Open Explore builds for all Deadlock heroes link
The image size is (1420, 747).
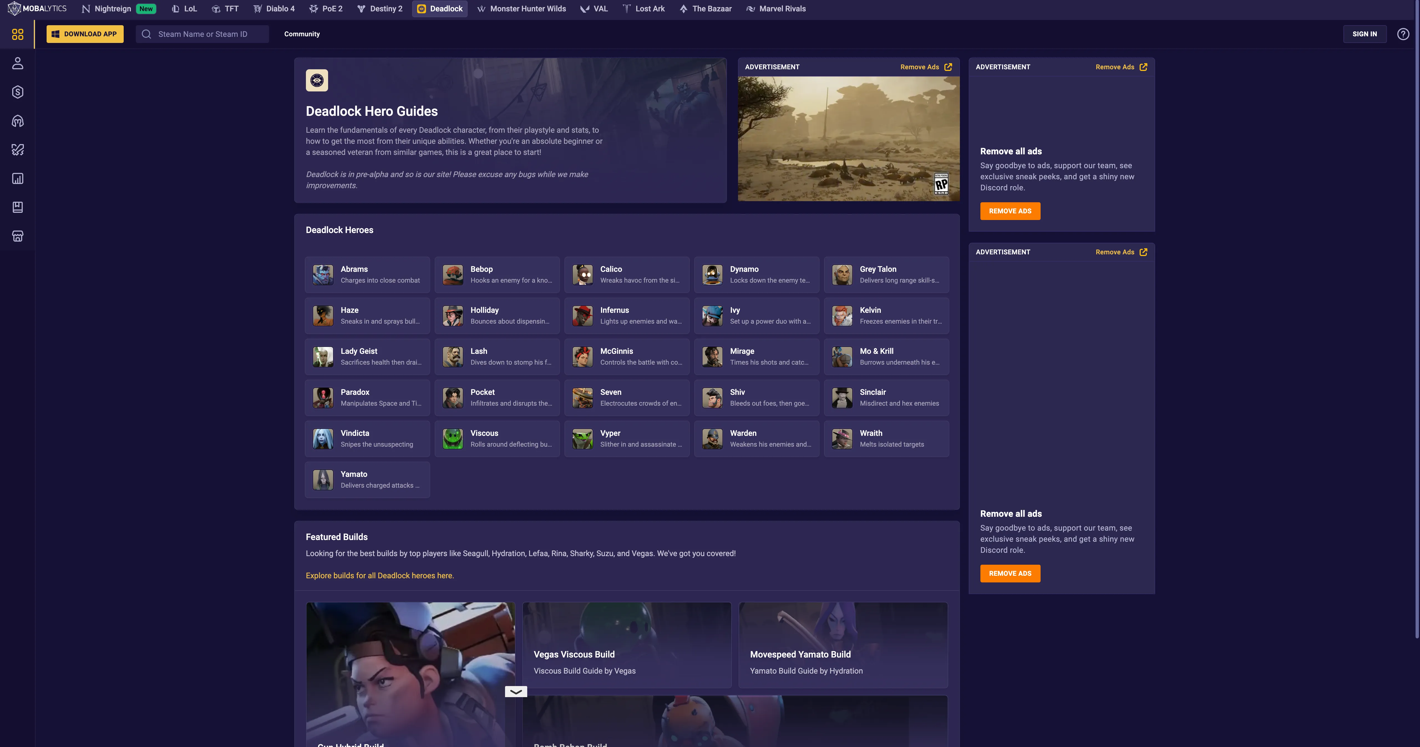click(380, 576)
